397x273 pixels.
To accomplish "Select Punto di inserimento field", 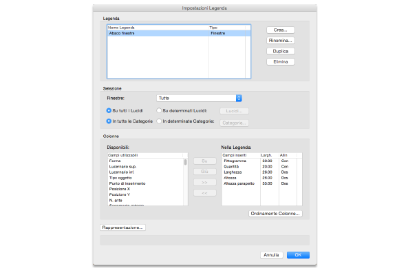I will click(146, 183).
